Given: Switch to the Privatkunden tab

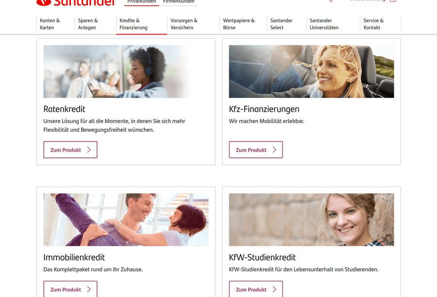Looking at the screenshot, I should (x=142, y=1).
